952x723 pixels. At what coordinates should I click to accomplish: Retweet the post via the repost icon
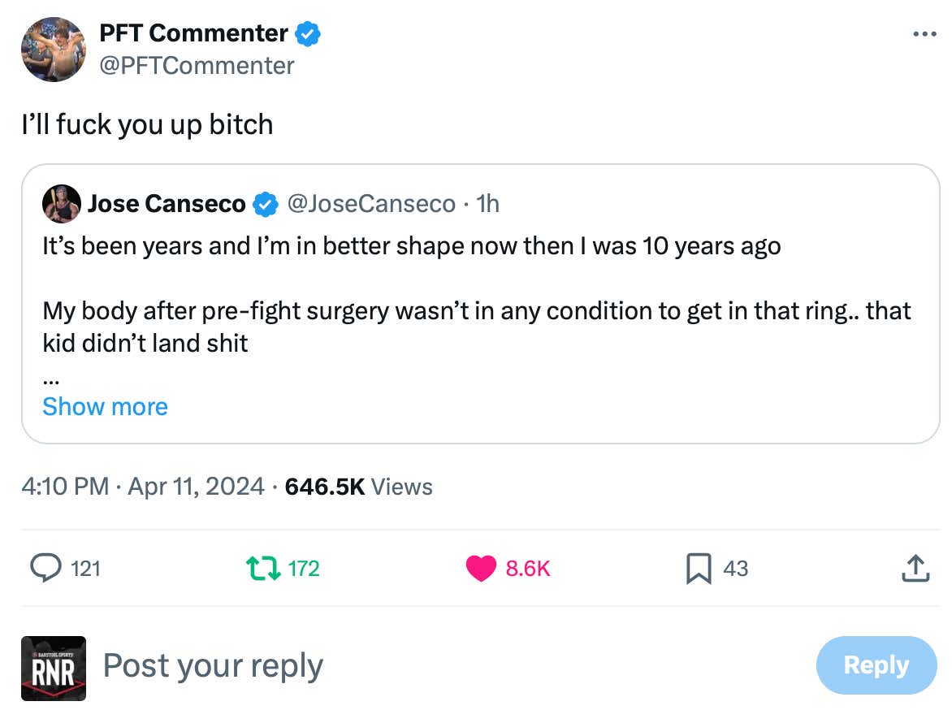[x=262, y=569]
